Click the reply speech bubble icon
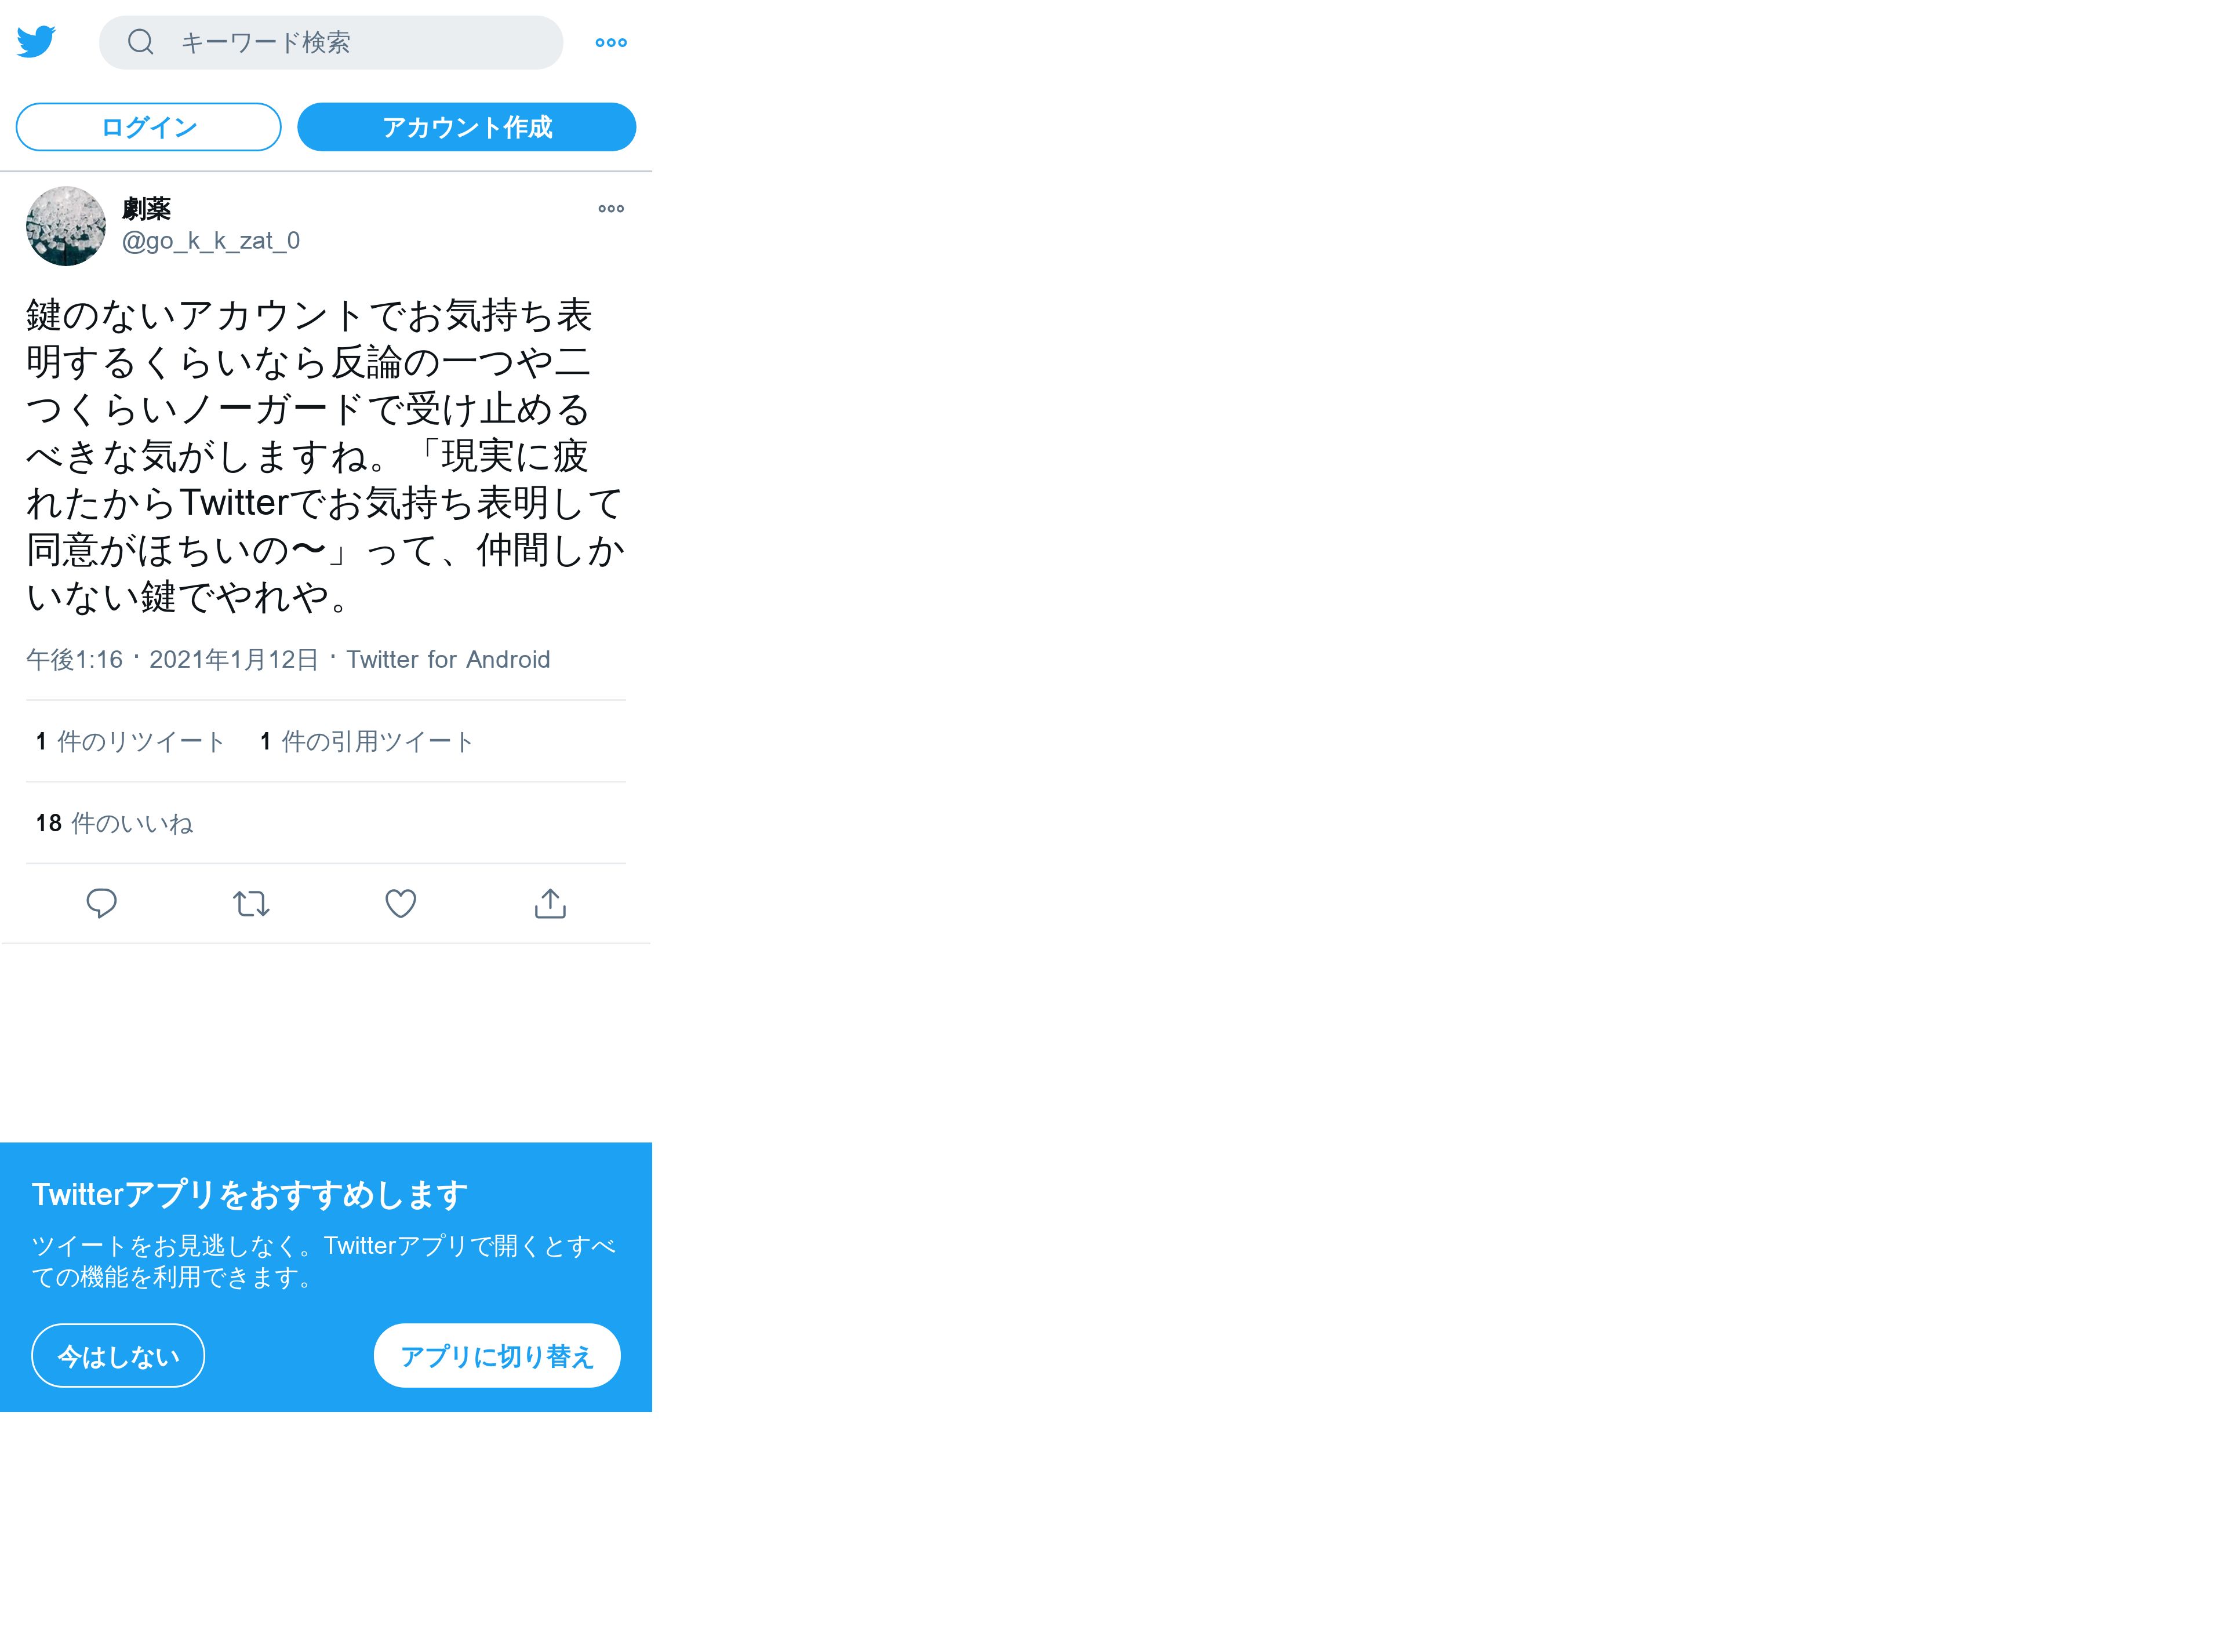Viewport: 2233px width, 1652px height. [x=102, y=904]
